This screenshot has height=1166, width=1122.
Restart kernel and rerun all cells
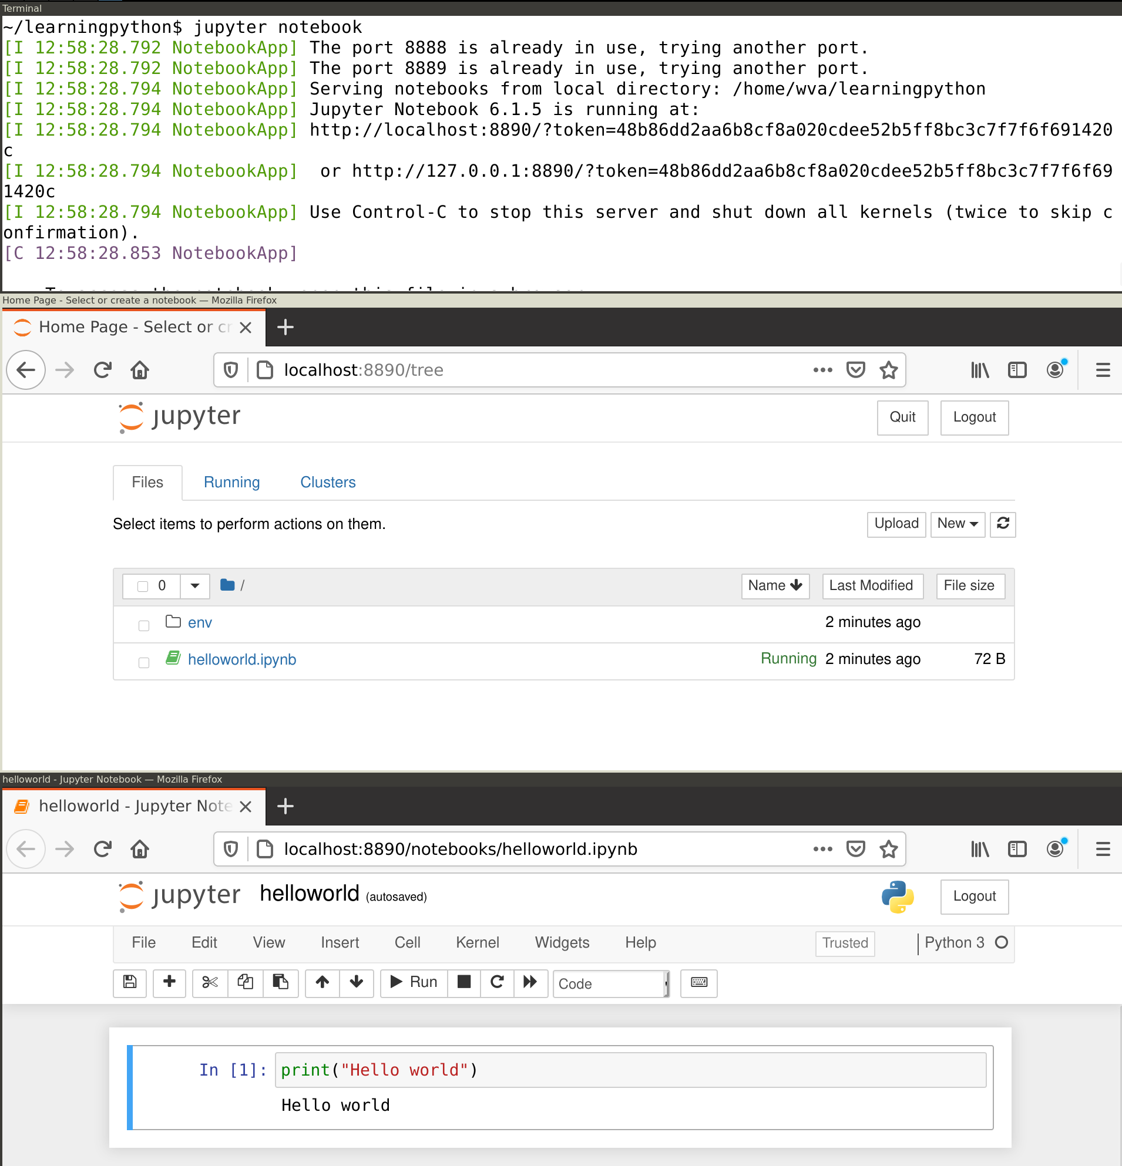click(x=530, y=982)
